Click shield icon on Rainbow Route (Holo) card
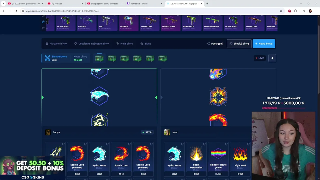The height and width of the screenshot is (180, 320). pyautogui.click(x=226, y=144)
